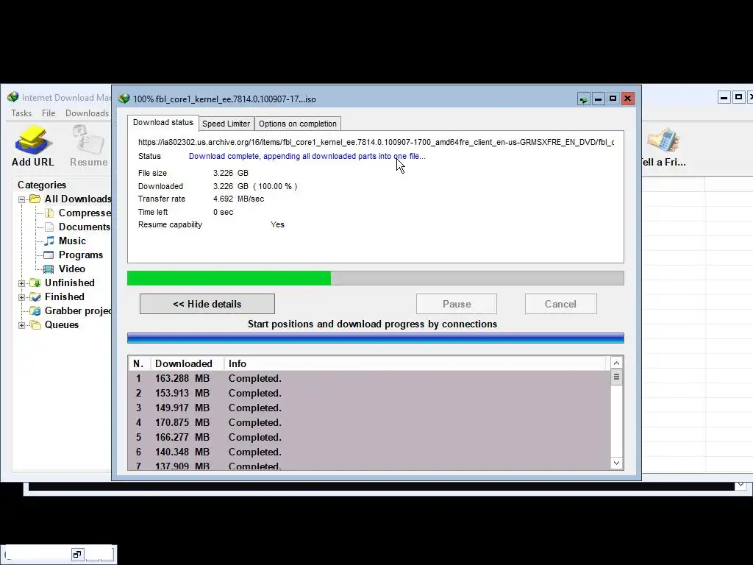Click the 4.692 MB/sec transfer rate value
Image resolution: width=753 pixels, height=565 pixels.
(239, 199)
